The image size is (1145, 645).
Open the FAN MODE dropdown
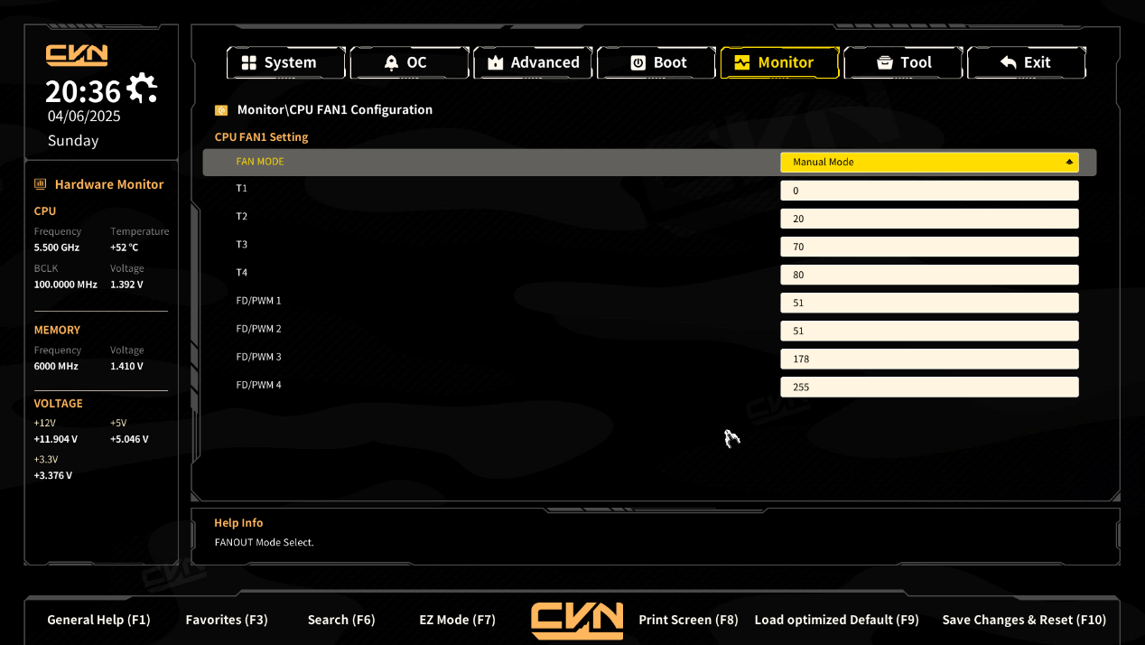pyautogui.click(x=928, y=162)
